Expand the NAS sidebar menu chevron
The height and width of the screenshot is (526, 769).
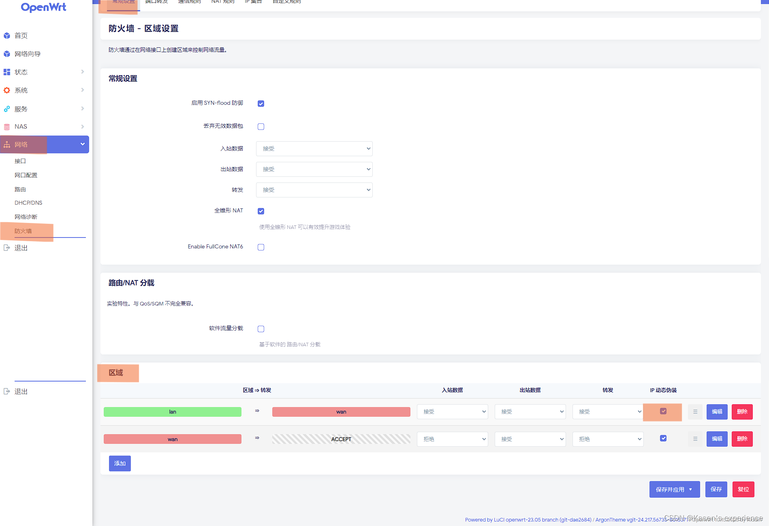83,127
